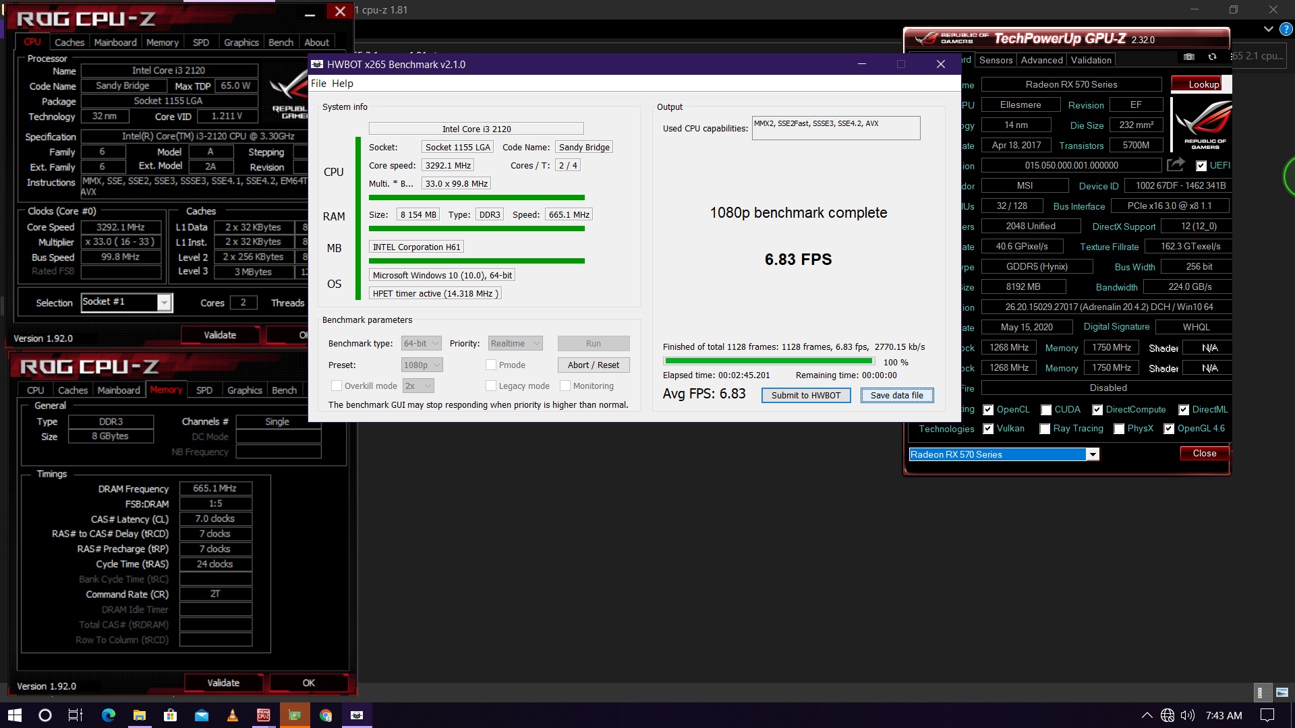Switch to Caches tab in top CPU-Z
The image size is (1295, 728).
pyautogui.click(x=69, y=42)
